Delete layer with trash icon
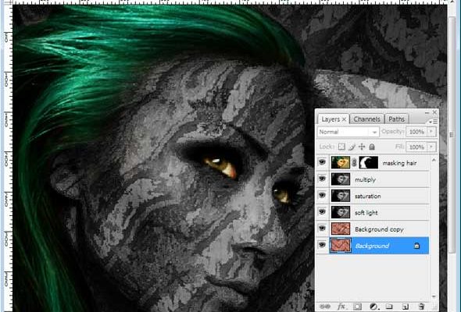Image resolution: width=461 pixels, height=312 pixels. [421, 307]
